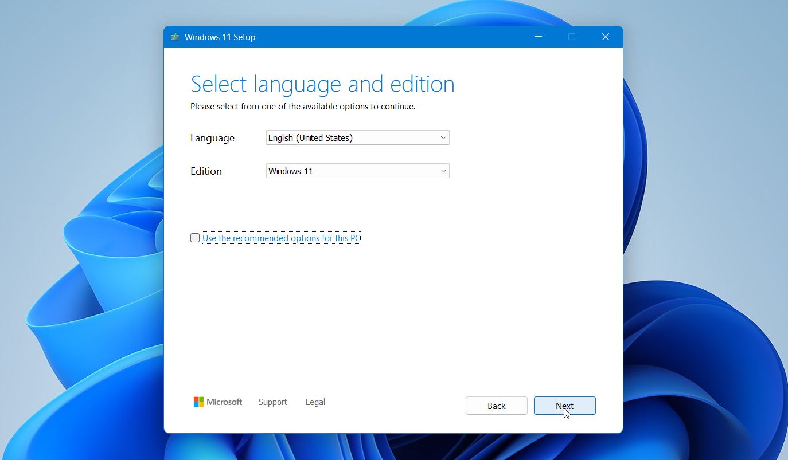Tick the recommended options checkbox
This screenshot has height=460, width=788.
pyautogui.click(x=195, y=238)
